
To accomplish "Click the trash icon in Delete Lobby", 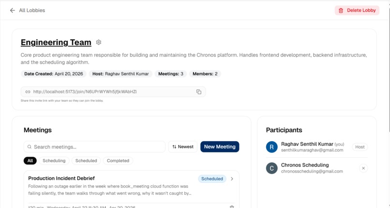I will (341, 11).
